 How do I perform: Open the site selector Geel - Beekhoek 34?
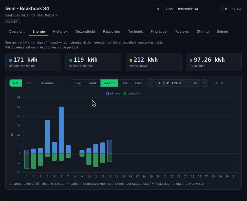(192, 9)
